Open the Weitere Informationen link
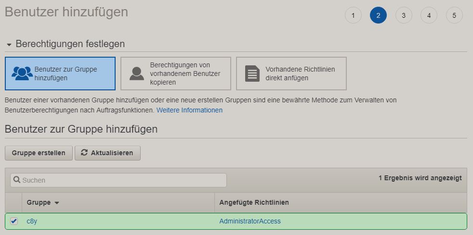473x235 pixels. coord(189,110)
